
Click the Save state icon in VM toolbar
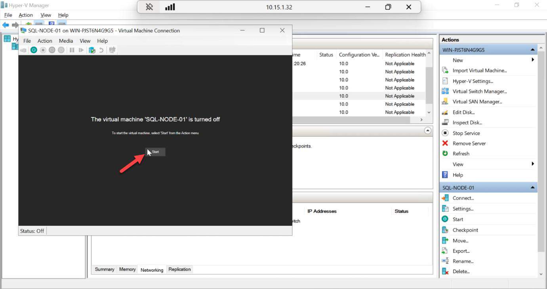[61, 50]
